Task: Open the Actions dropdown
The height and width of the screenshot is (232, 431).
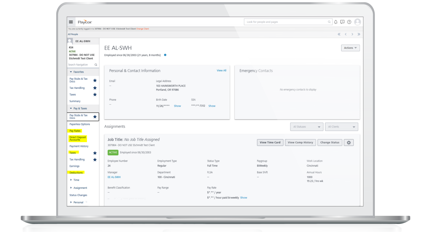Action: 350,48
